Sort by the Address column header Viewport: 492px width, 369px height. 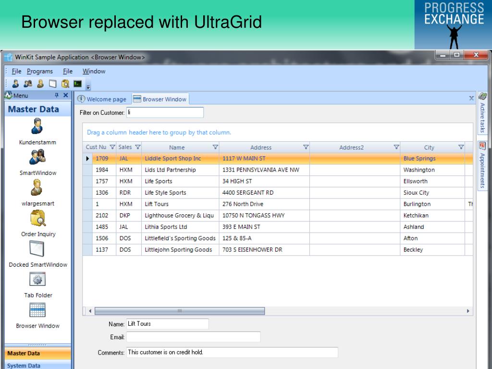pyautogui.click(x=261, y=148)
